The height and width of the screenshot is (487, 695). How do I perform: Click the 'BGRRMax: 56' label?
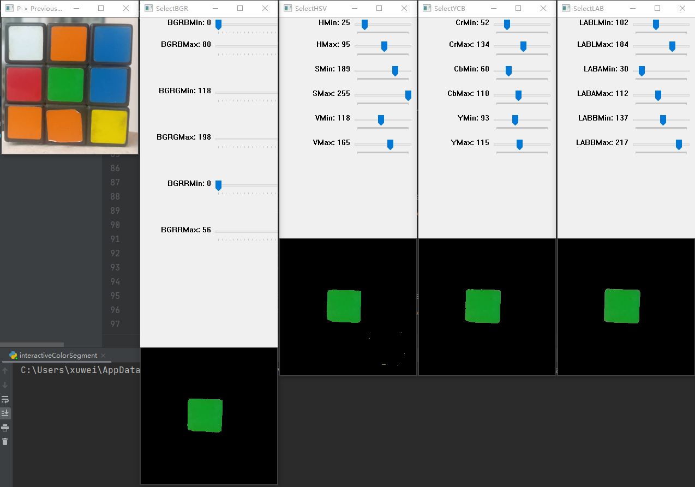pyautogui.click(x=186, y=230)
